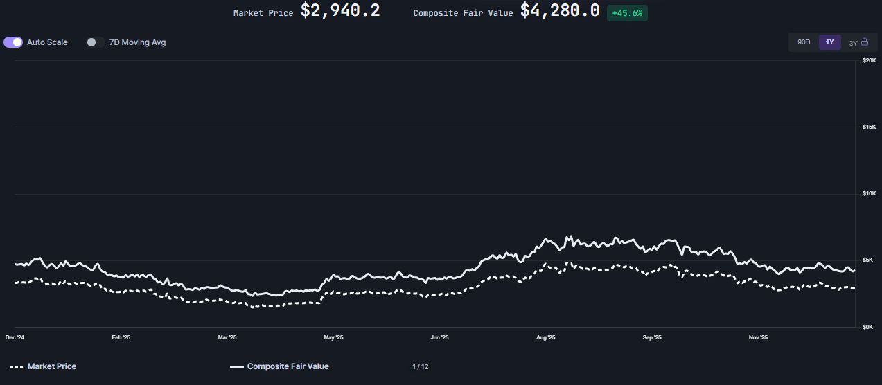Click the $4,280.0 composite fair value figure
Image resolution: width=882 pixels, height=385 pixels.
(x=560, y=11)
